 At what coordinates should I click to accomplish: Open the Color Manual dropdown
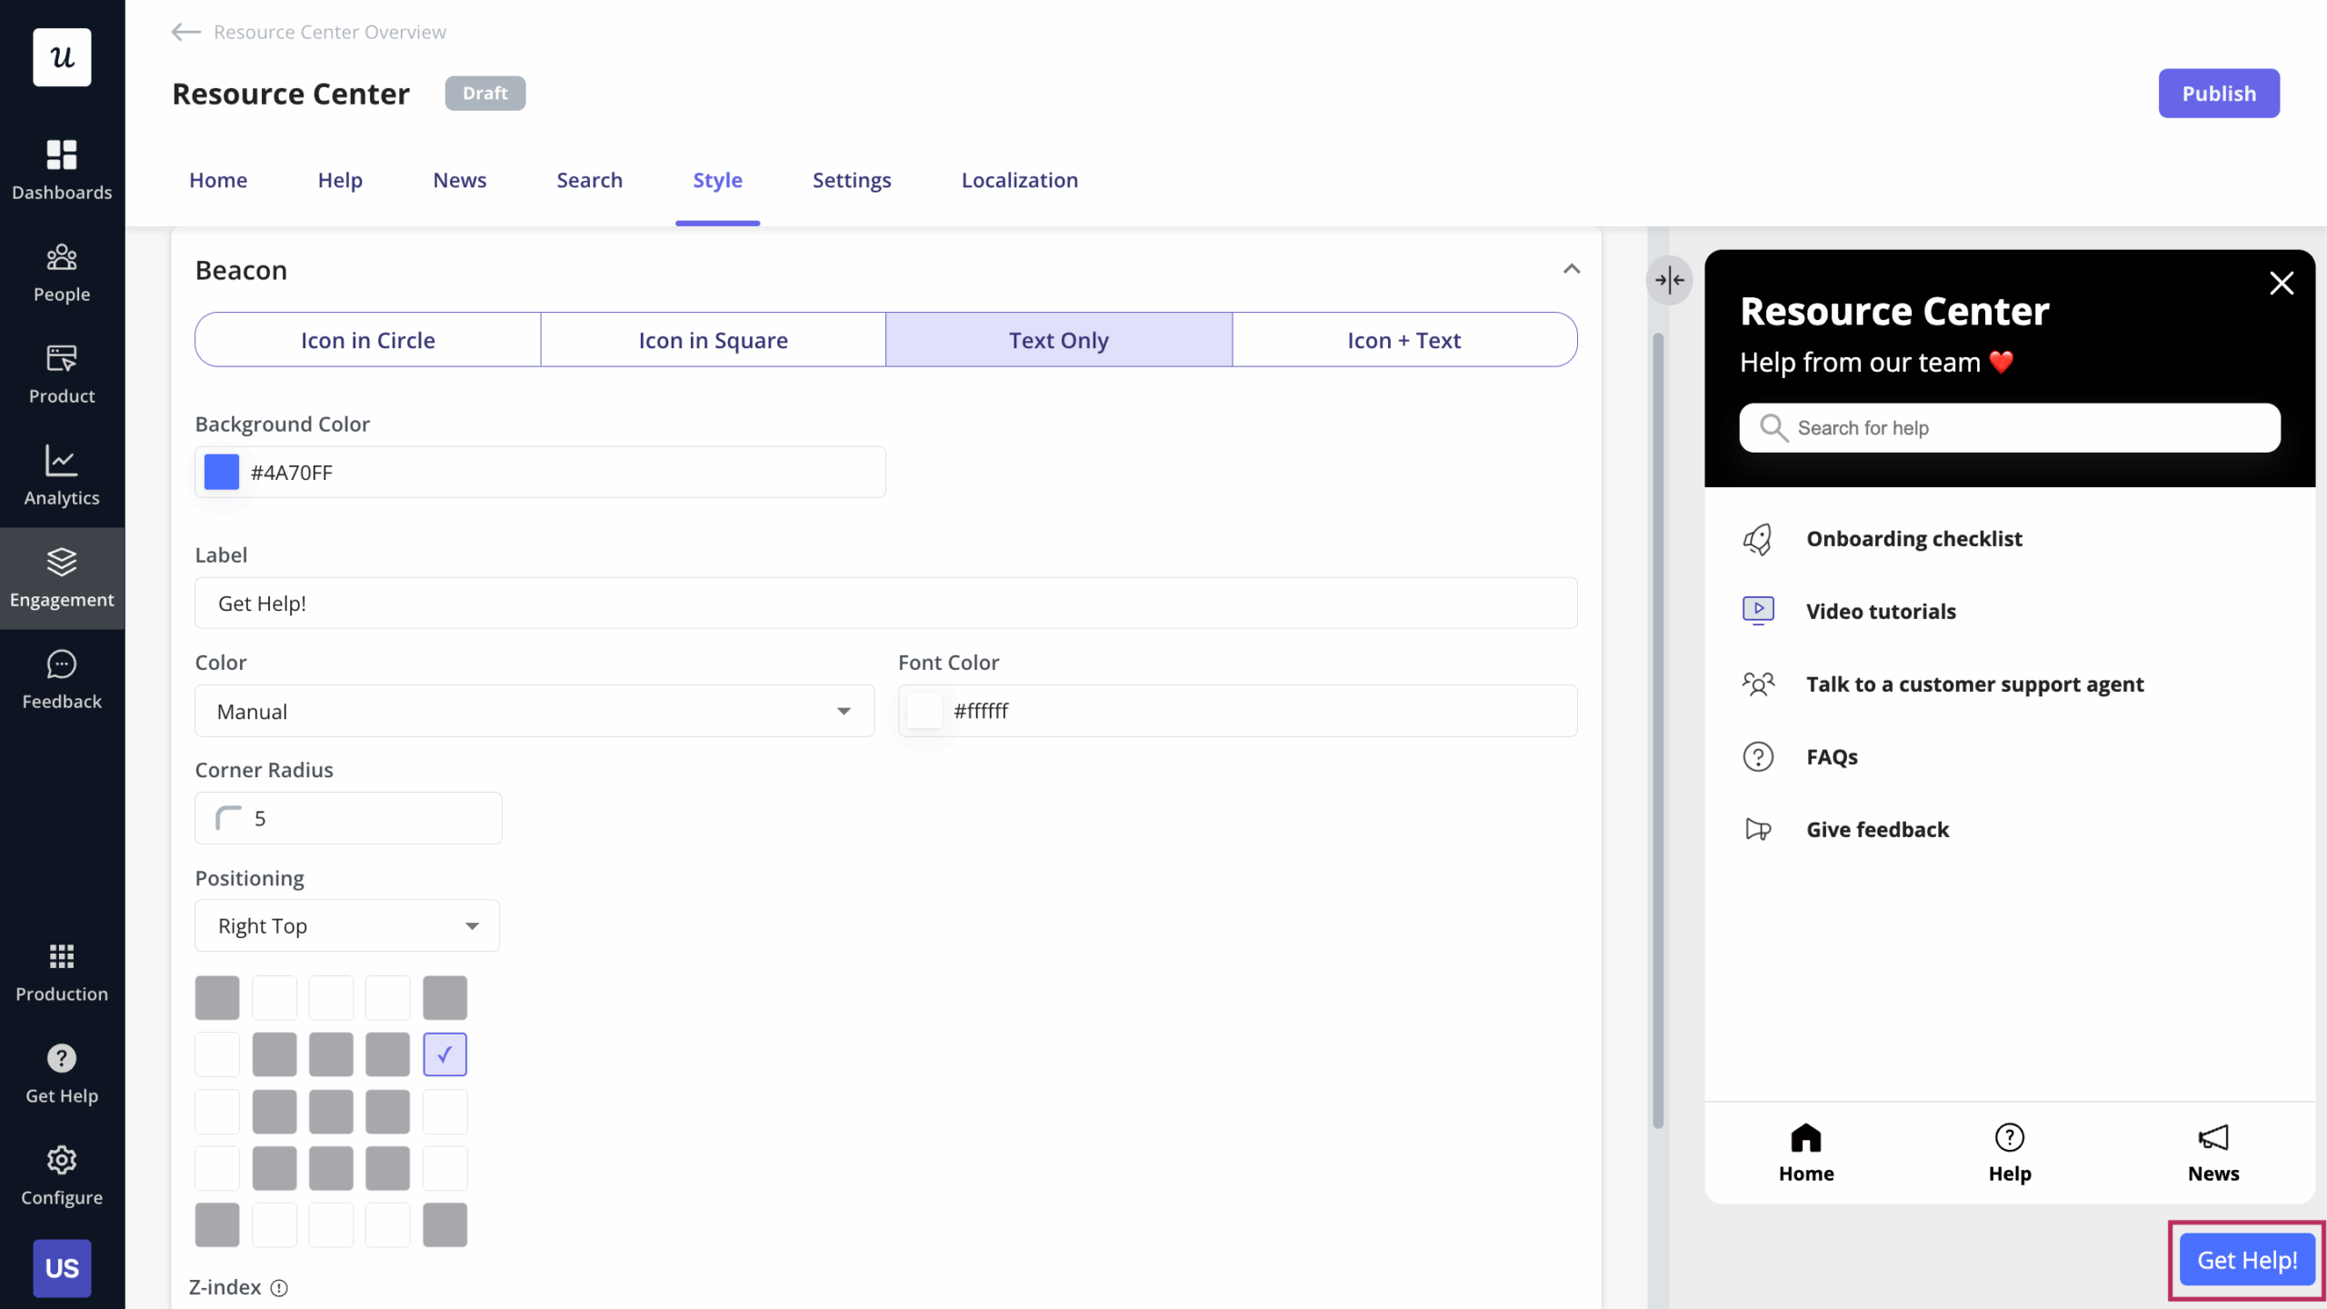pos(534,711)
